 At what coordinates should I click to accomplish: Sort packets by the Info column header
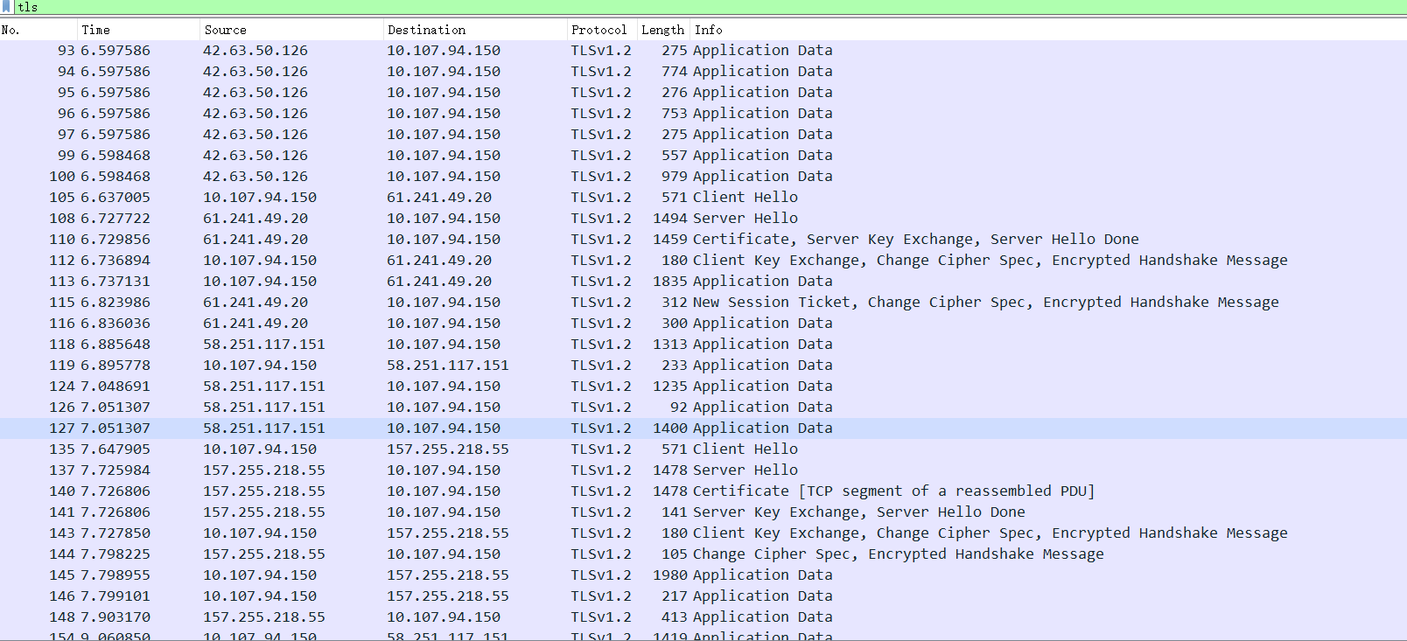coord(1049,30)
